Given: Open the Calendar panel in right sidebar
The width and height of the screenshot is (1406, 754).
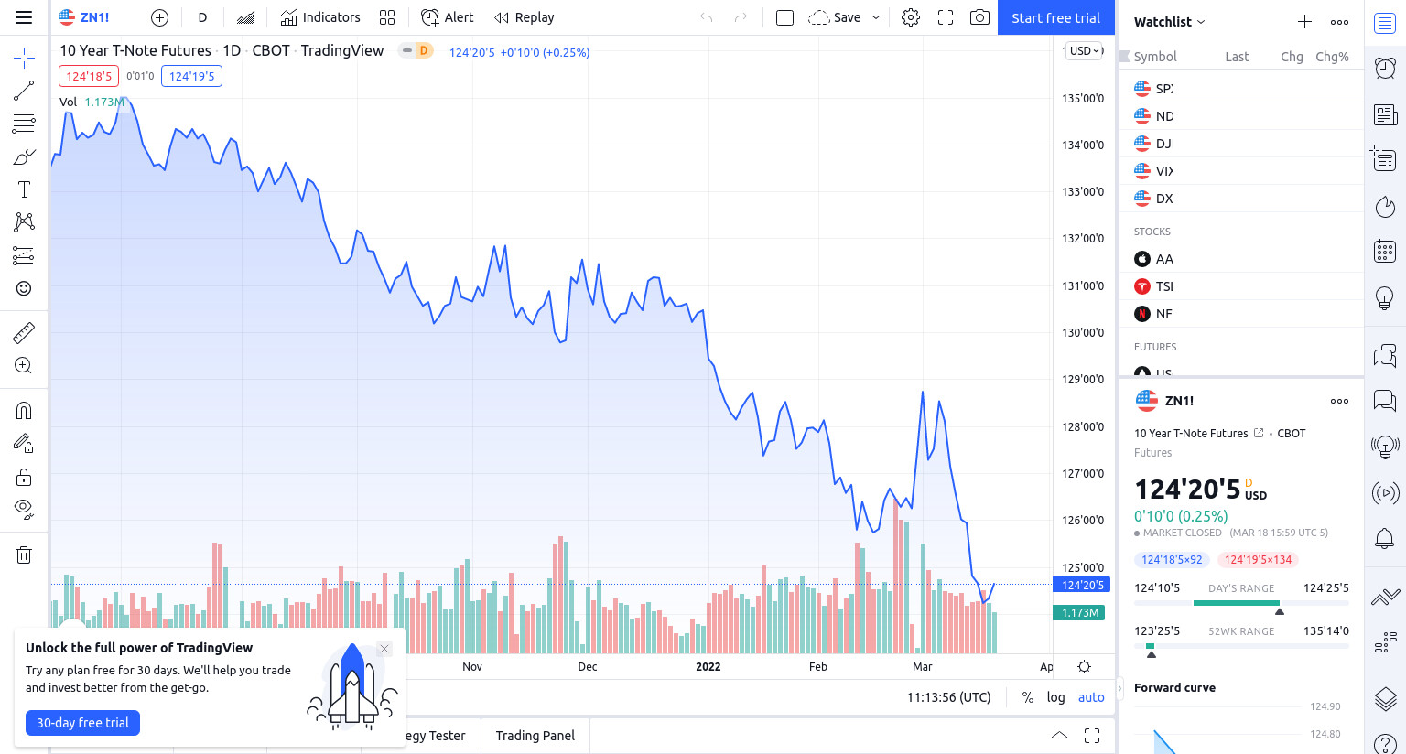Looking at the screenshot, I should pyautogui.click(x=1385, y=251).
